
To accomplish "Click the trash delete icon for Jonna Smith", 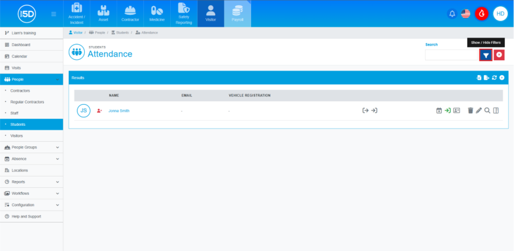I will [x=470, y=110].
